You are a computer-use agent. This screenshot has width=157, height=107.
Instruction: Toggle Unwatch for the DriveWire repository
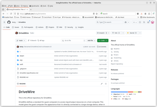102,33
